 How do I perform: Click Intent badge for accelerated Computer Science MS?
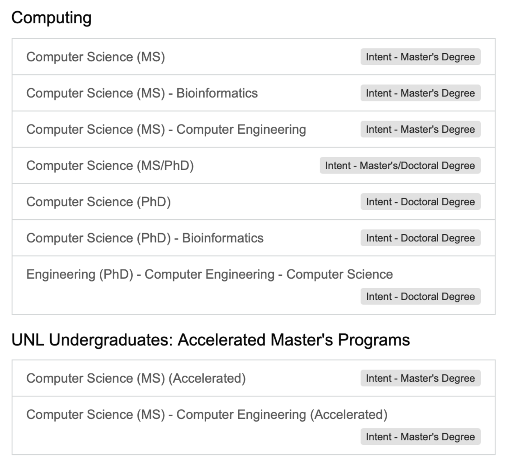420,378
